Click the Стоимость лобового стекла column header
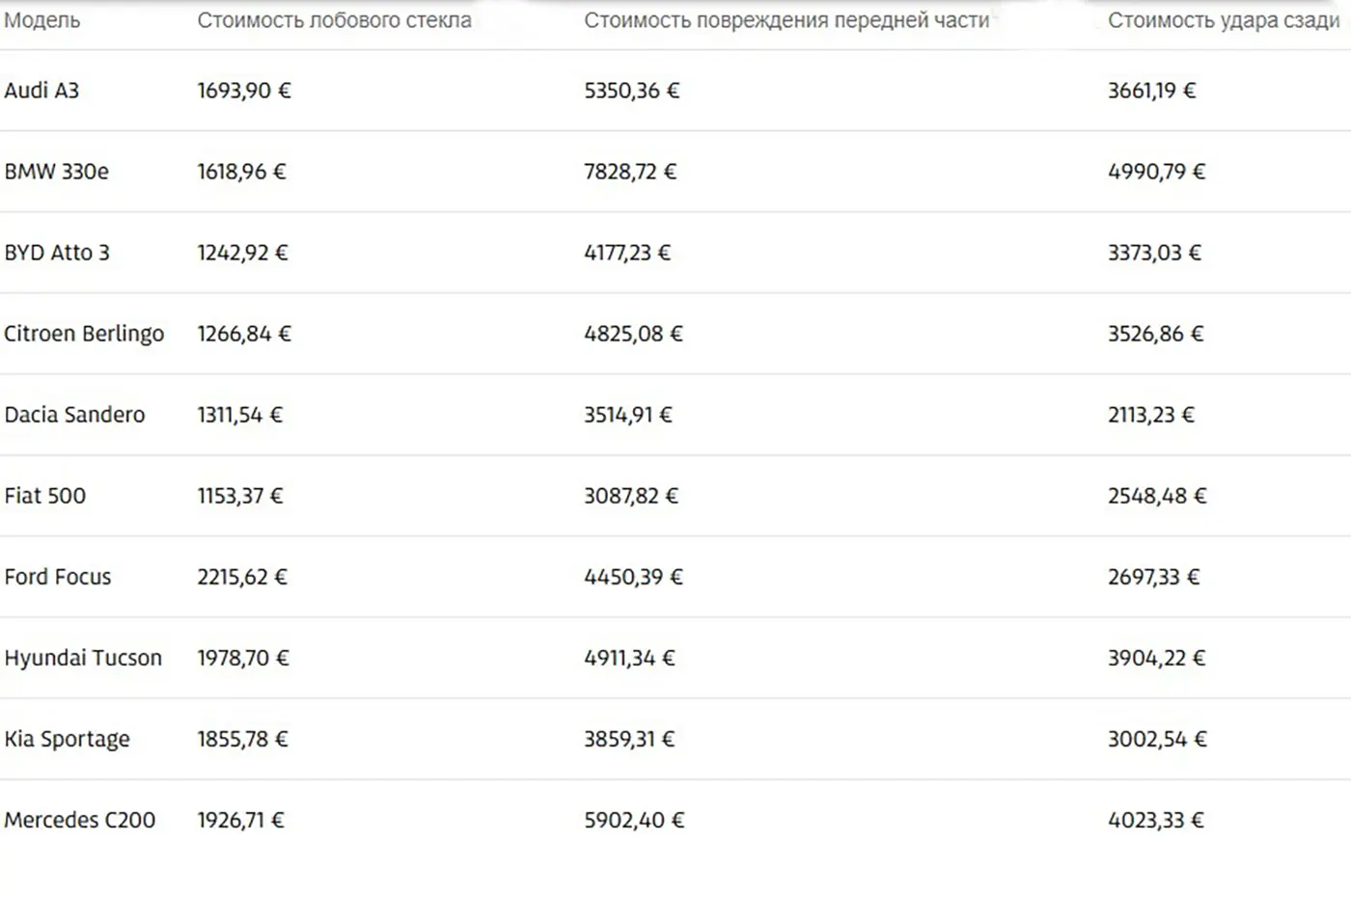Viewport: 1351px width, 901px height. click(x=334, y=20)
